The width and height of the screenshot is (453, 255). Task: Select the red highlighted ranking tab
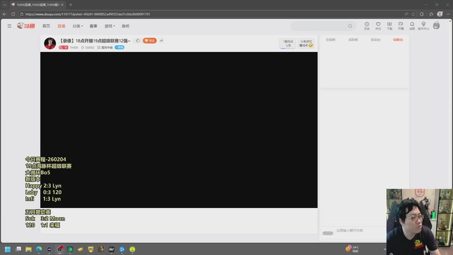pos(398,40)
